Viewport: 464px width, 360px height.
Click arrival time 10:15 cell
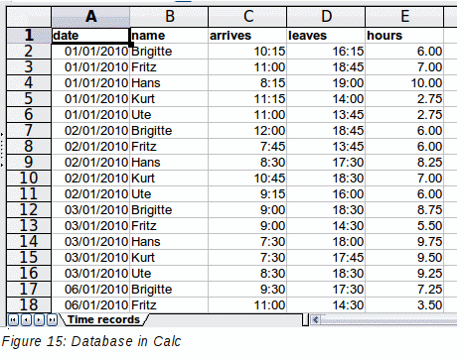click(247, 52)
